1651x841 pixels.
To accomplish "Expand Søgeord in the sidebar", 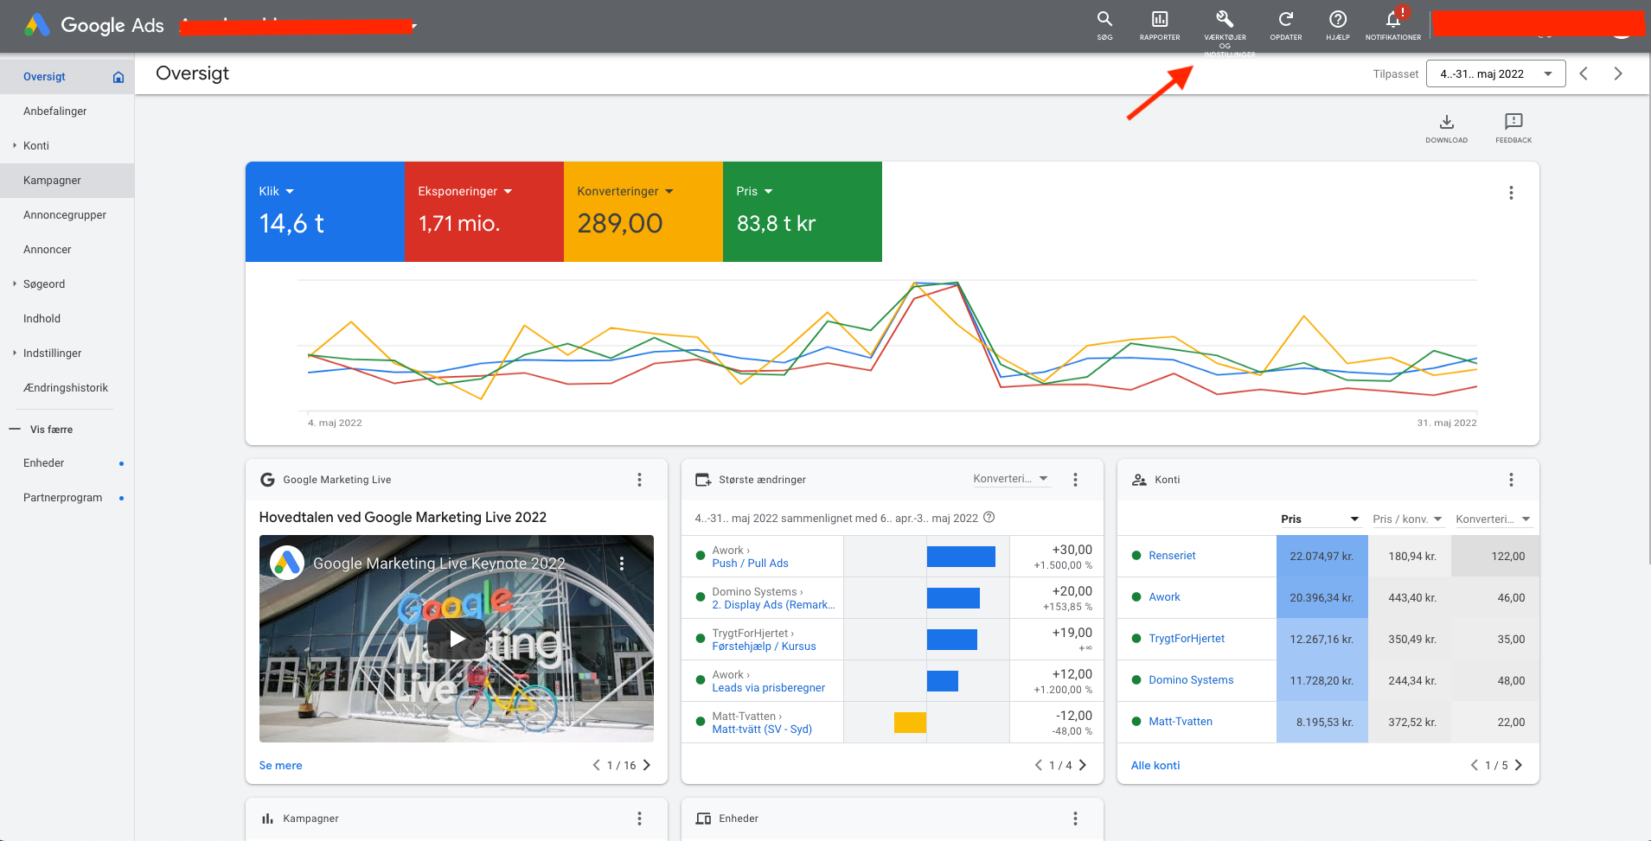I will click(15, 284).
